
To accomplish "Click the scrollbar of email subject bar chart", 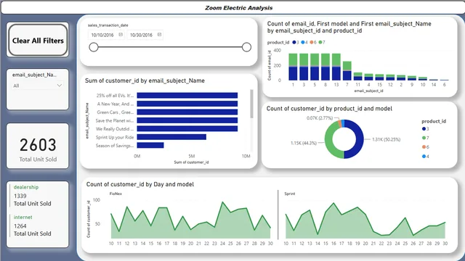I will [252, 104].
